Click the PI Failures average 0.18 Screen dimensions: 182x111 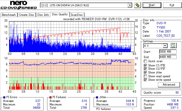(x=84, y=101)
